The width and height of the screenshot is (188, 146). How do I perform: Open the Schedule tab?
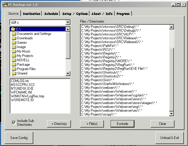(51, 14)
